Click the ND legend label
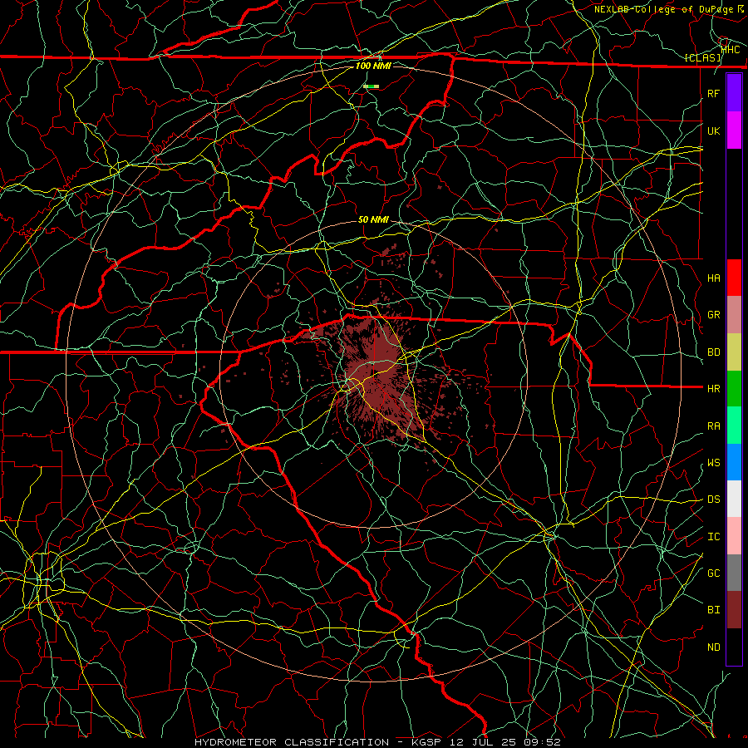The width and height of the screenshot is (748, 748). pos(714,647)
